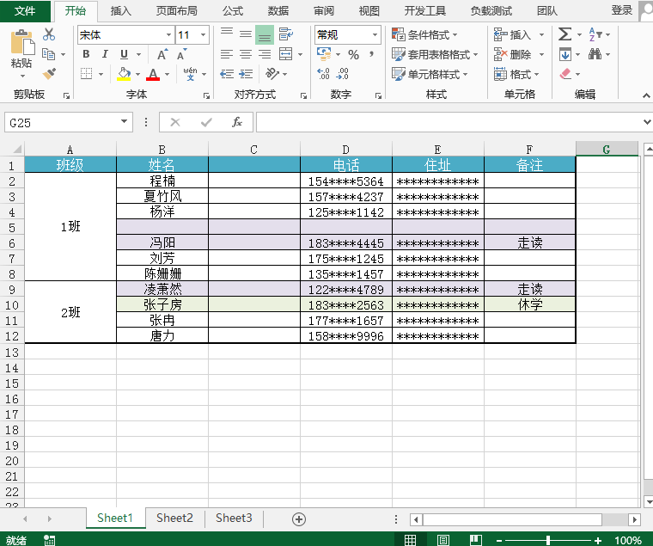Click the Copy icon
The image size is (653, 546).
tap(49, 54)
